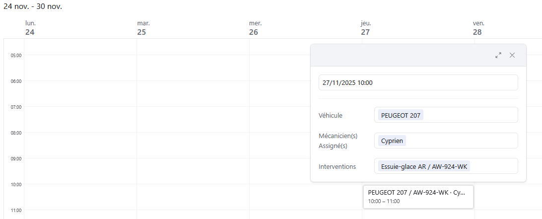Select the Essuie-glace AR intervention tag
Screen dimensions: 542x219
pos(423,166)
